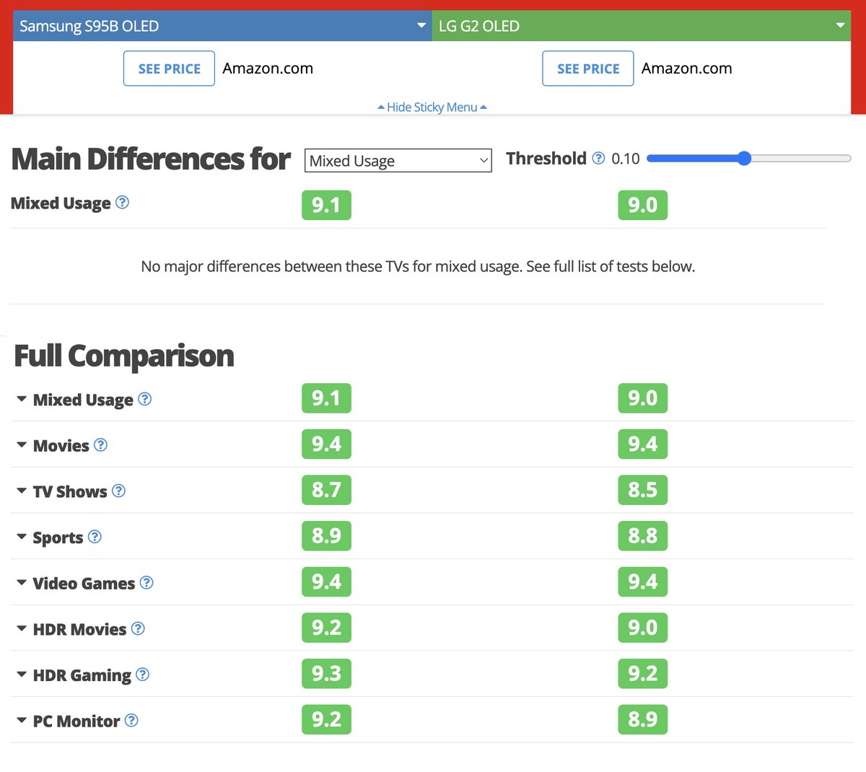Expand the Movies comparison row

(x=22, y=445)
